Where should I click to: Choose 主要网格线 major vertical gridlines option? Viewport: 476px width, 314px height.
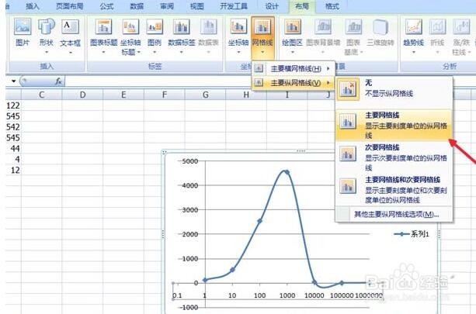pyautogui.click(x=394, y=125)
